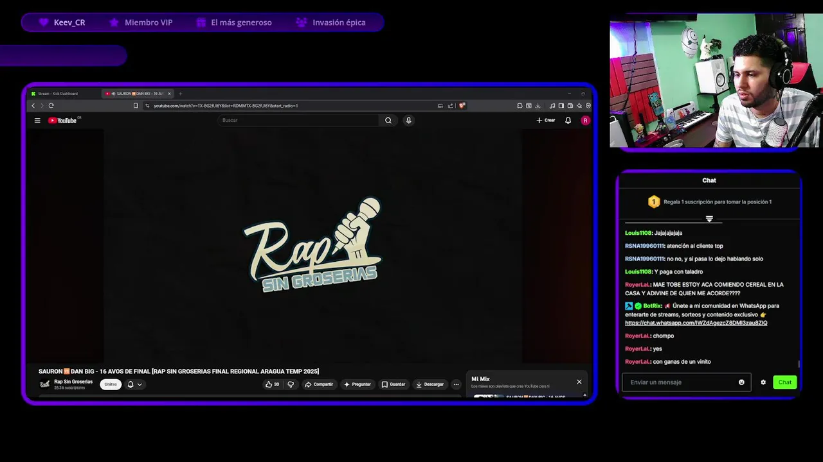The width and height of the screenshot is (823, 462).
Task: Click RoyerLaL on 'con ganas de un vinito'
Action: tap(637, 362)
